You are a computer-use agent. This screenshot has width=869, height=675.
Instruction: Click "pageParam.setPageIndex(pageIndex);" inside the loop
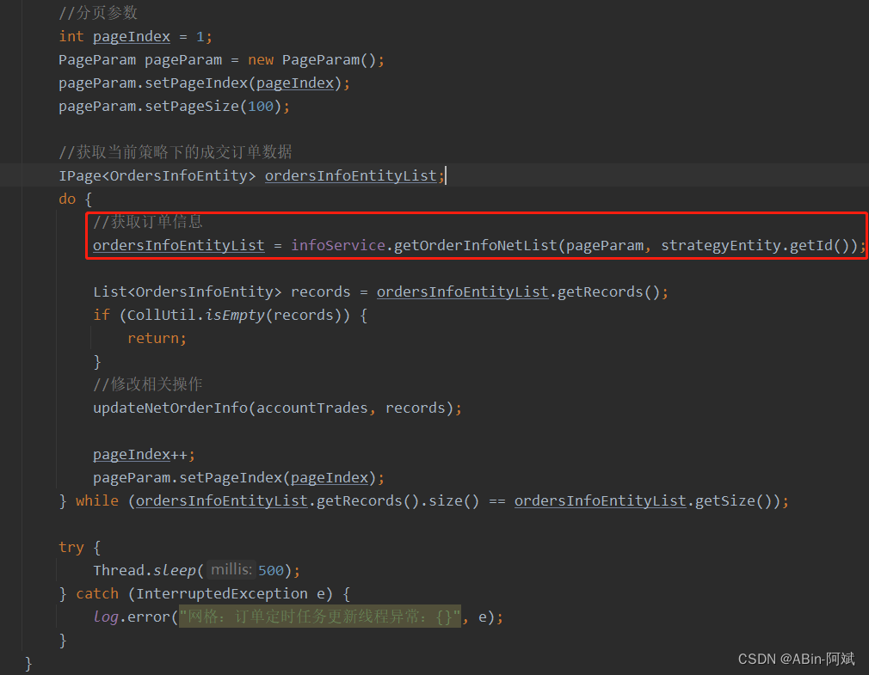click(x=238, y=478)
